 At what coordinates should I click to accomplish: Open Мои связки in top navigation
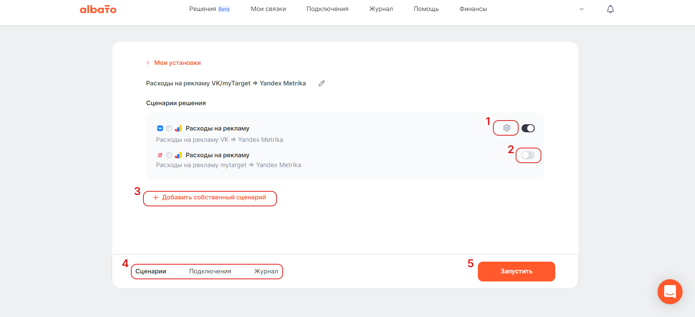click(x=268, y=9)
